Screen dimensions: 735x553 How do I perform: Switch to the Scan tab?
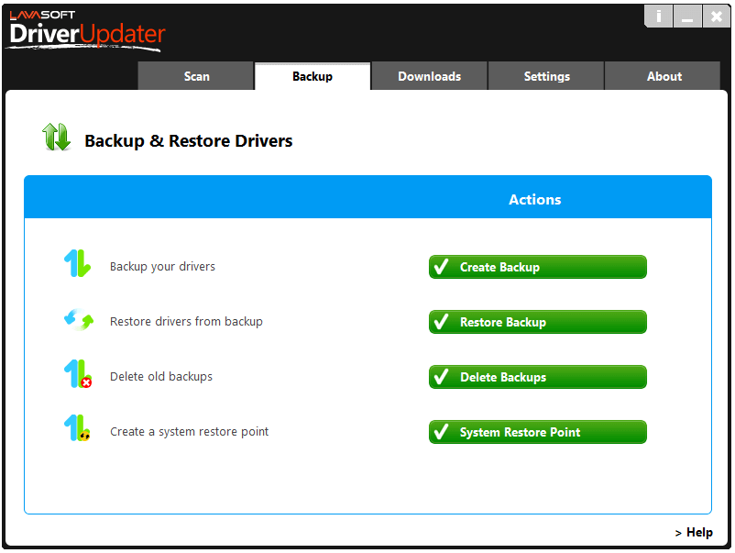click(195, 77)
